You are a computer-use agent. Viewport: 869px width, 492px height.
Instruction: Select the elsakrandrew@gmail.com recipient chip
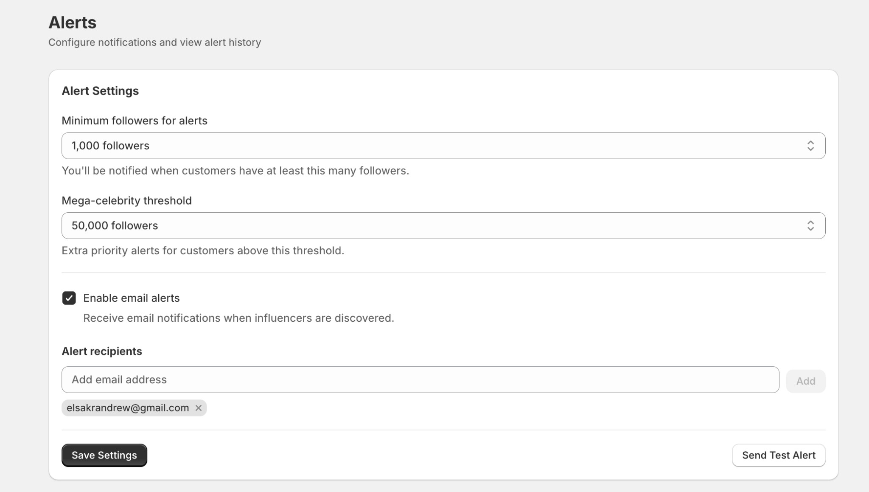tap(128, 408)
